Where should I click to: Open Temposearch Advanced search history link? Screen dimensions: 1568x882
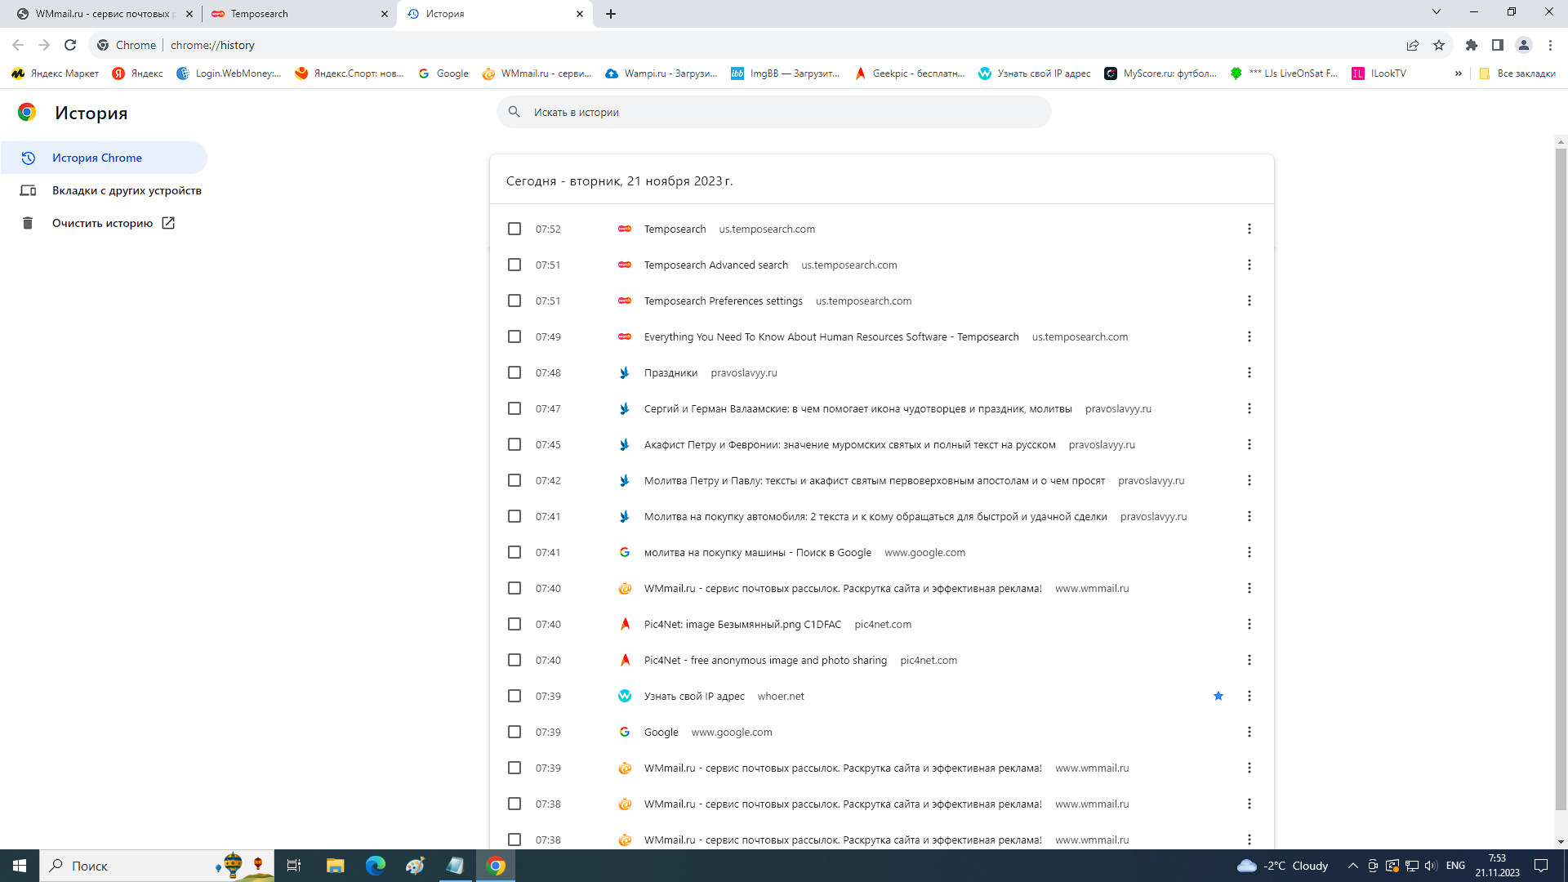pos(716,265)
